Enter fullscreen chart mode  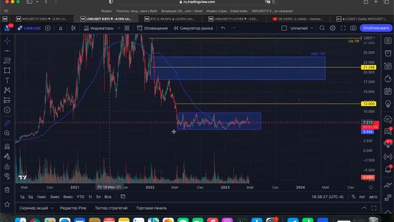click(343, 28)
